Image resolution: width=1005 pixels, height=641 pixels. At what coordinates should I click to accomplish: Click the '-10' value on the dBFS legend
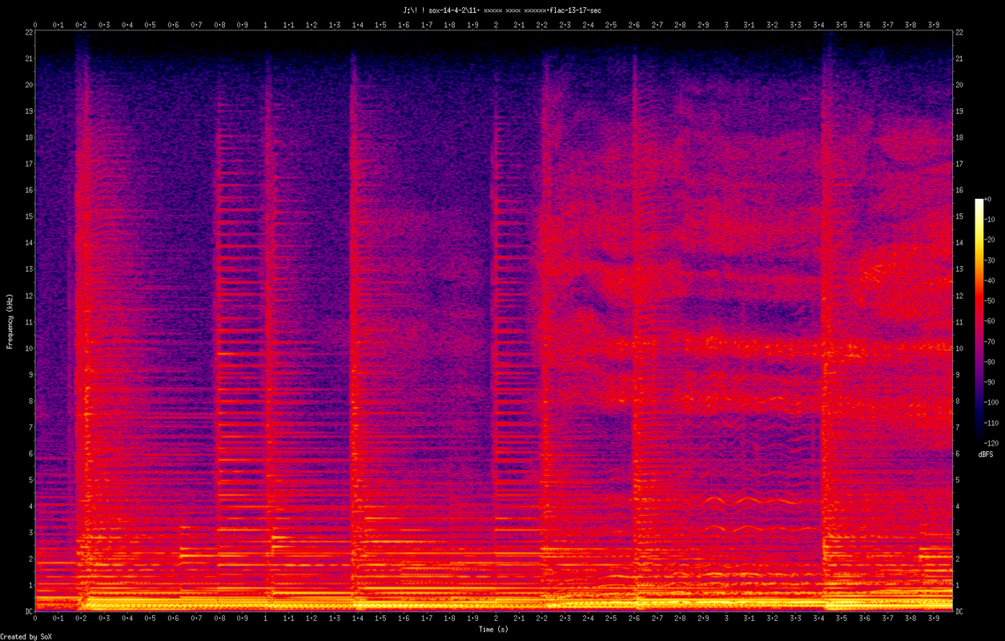[x=990, y=220]
